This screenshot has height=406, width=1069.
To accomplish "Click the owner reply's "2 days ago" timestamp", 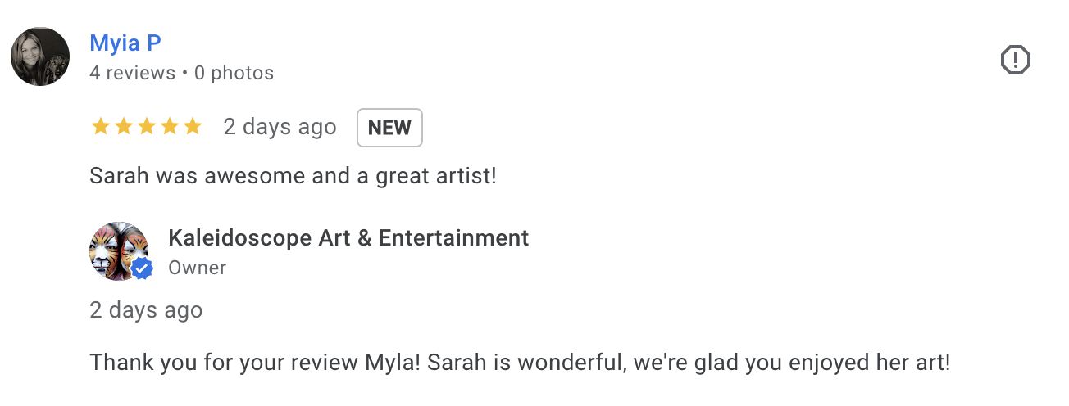I will [146, 310].
